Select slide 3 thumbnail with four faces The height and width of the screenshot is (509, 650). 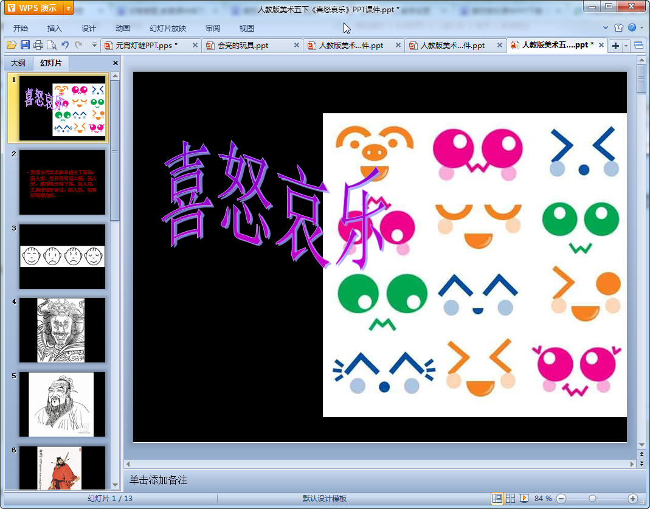[x=62, y=256]
